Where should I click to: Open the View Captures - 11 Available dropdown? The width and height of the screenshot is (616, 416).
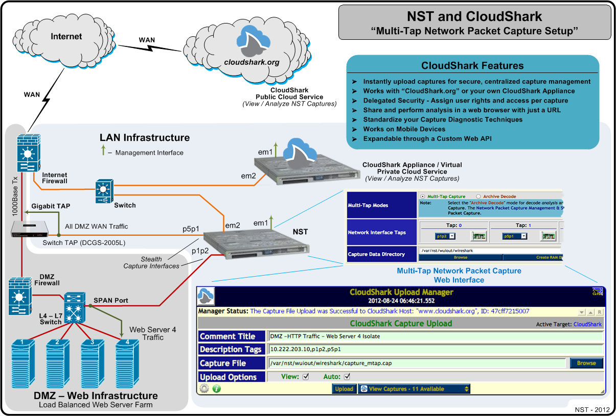coord(414,389)
